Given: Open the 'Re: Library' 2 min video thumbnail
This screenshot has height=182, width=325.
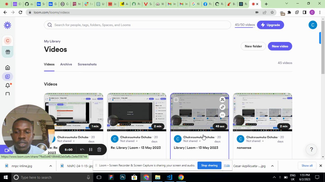Looking at the screenshot, I should pos(137,112).
